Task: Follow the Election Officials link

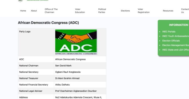Action: (x=171, y=41)
